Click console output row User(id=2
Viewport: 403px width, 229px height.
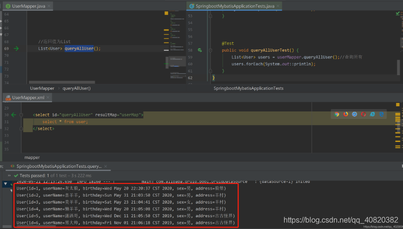coord(121,195)
